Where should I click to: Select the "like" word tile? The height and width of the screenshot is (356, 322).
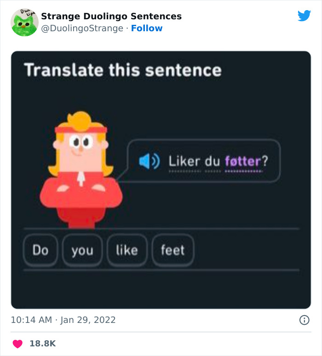coord(127,250)
